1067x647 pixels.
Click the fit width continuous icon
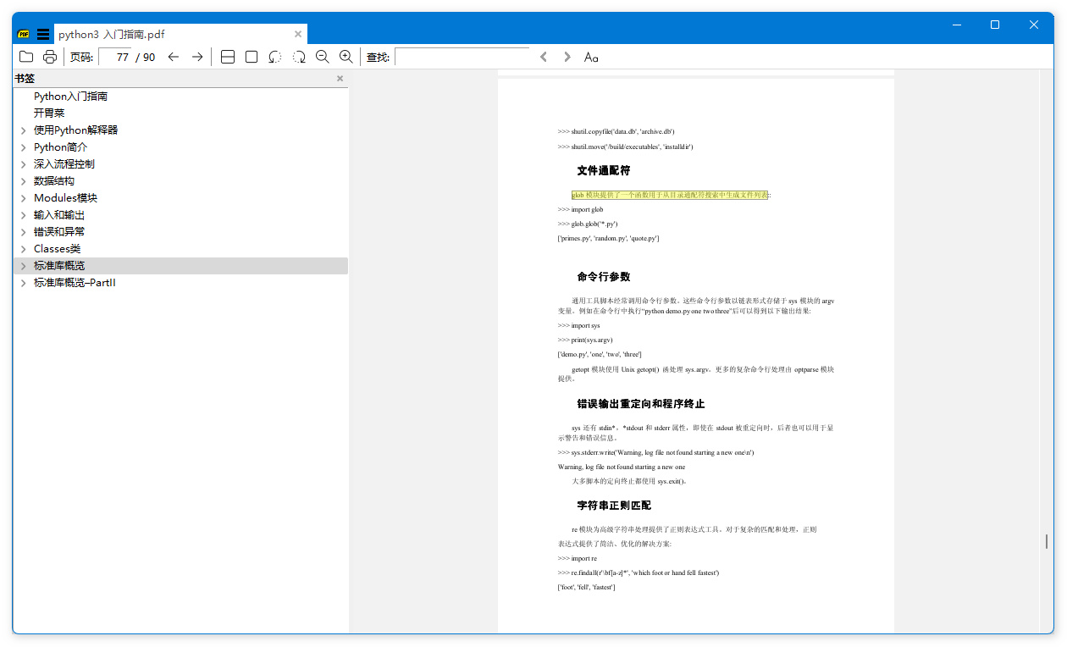point(228,57)
